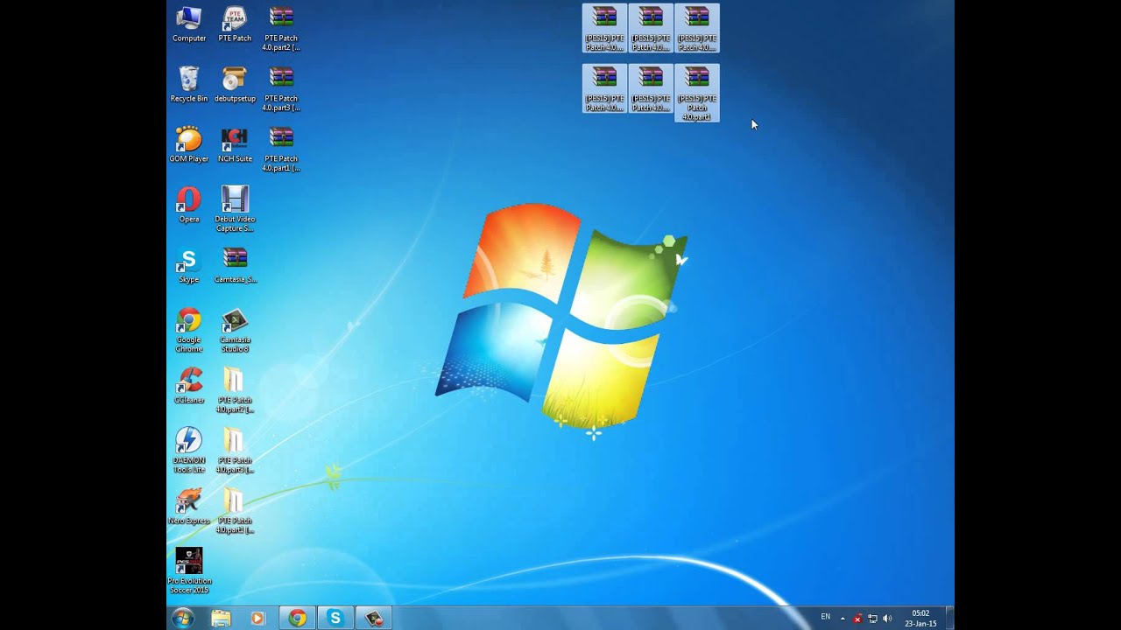Select the Skype desktop shortcut

point(189,266)
